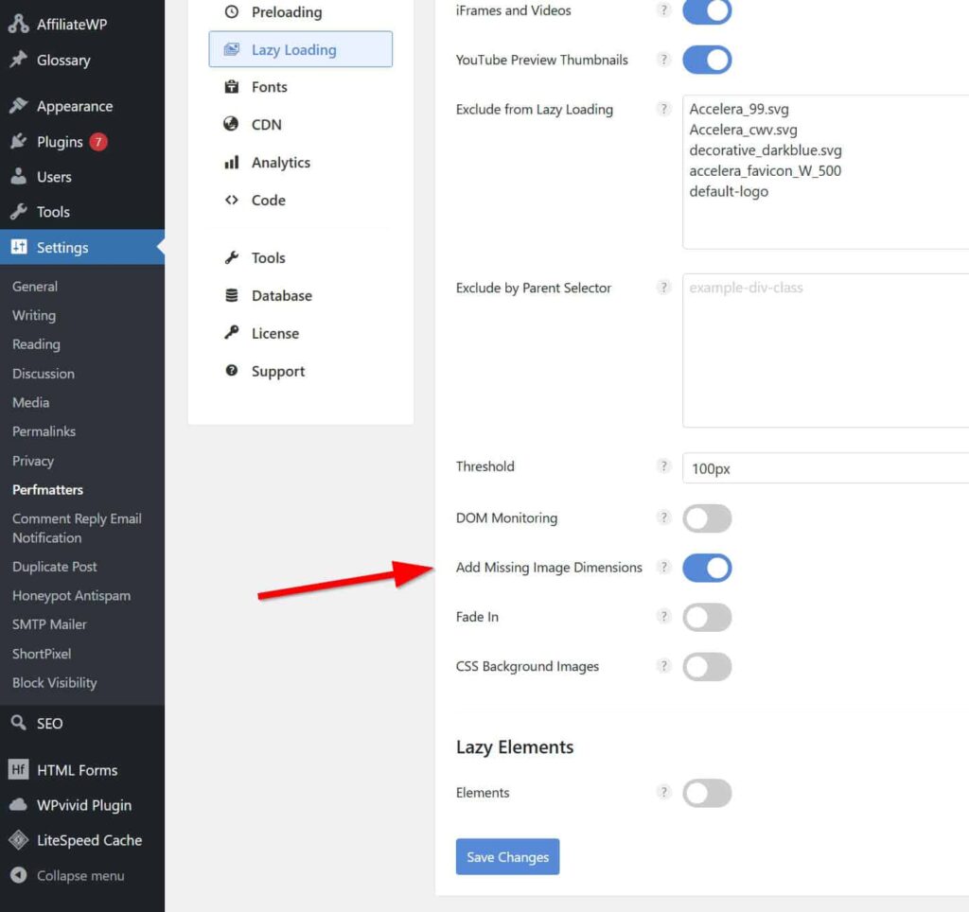969x912 pixels.
Task: Click the Code brackets icon
Action: 231,201
